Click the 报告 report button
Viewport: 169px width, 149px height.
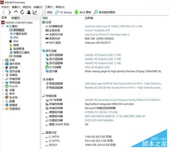[x=47, y=12]
